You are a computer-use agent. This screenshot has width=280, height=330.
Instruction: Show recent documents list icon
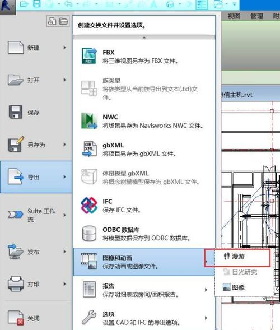coord(52,21)
